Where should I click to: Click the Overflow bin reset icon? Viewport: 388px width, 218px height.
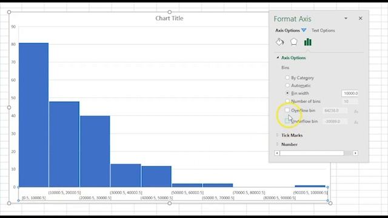click(356, 111)
